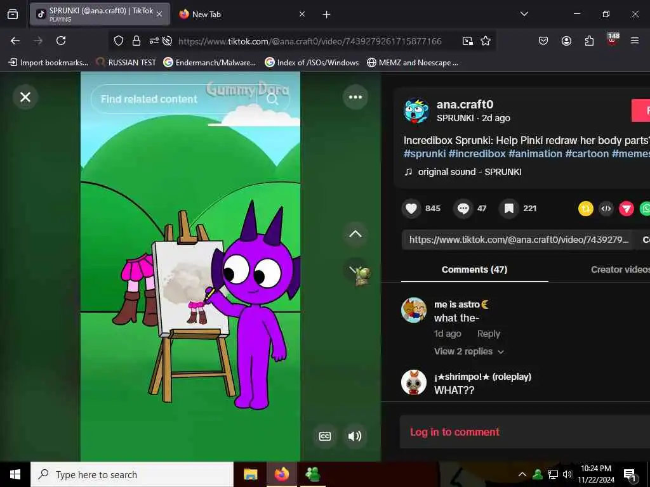Open ana.craft0 profile avatar
The image size is (650, 487).
[416, 110]
